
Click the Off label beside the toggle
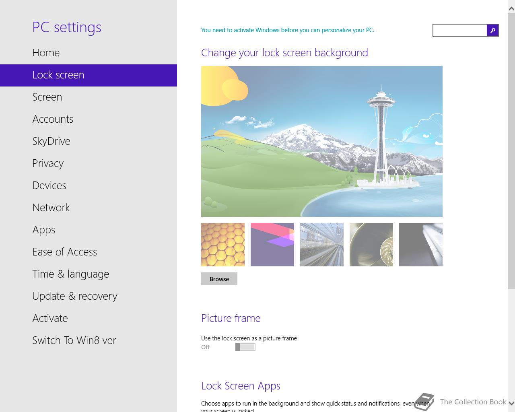click(206, 347)
